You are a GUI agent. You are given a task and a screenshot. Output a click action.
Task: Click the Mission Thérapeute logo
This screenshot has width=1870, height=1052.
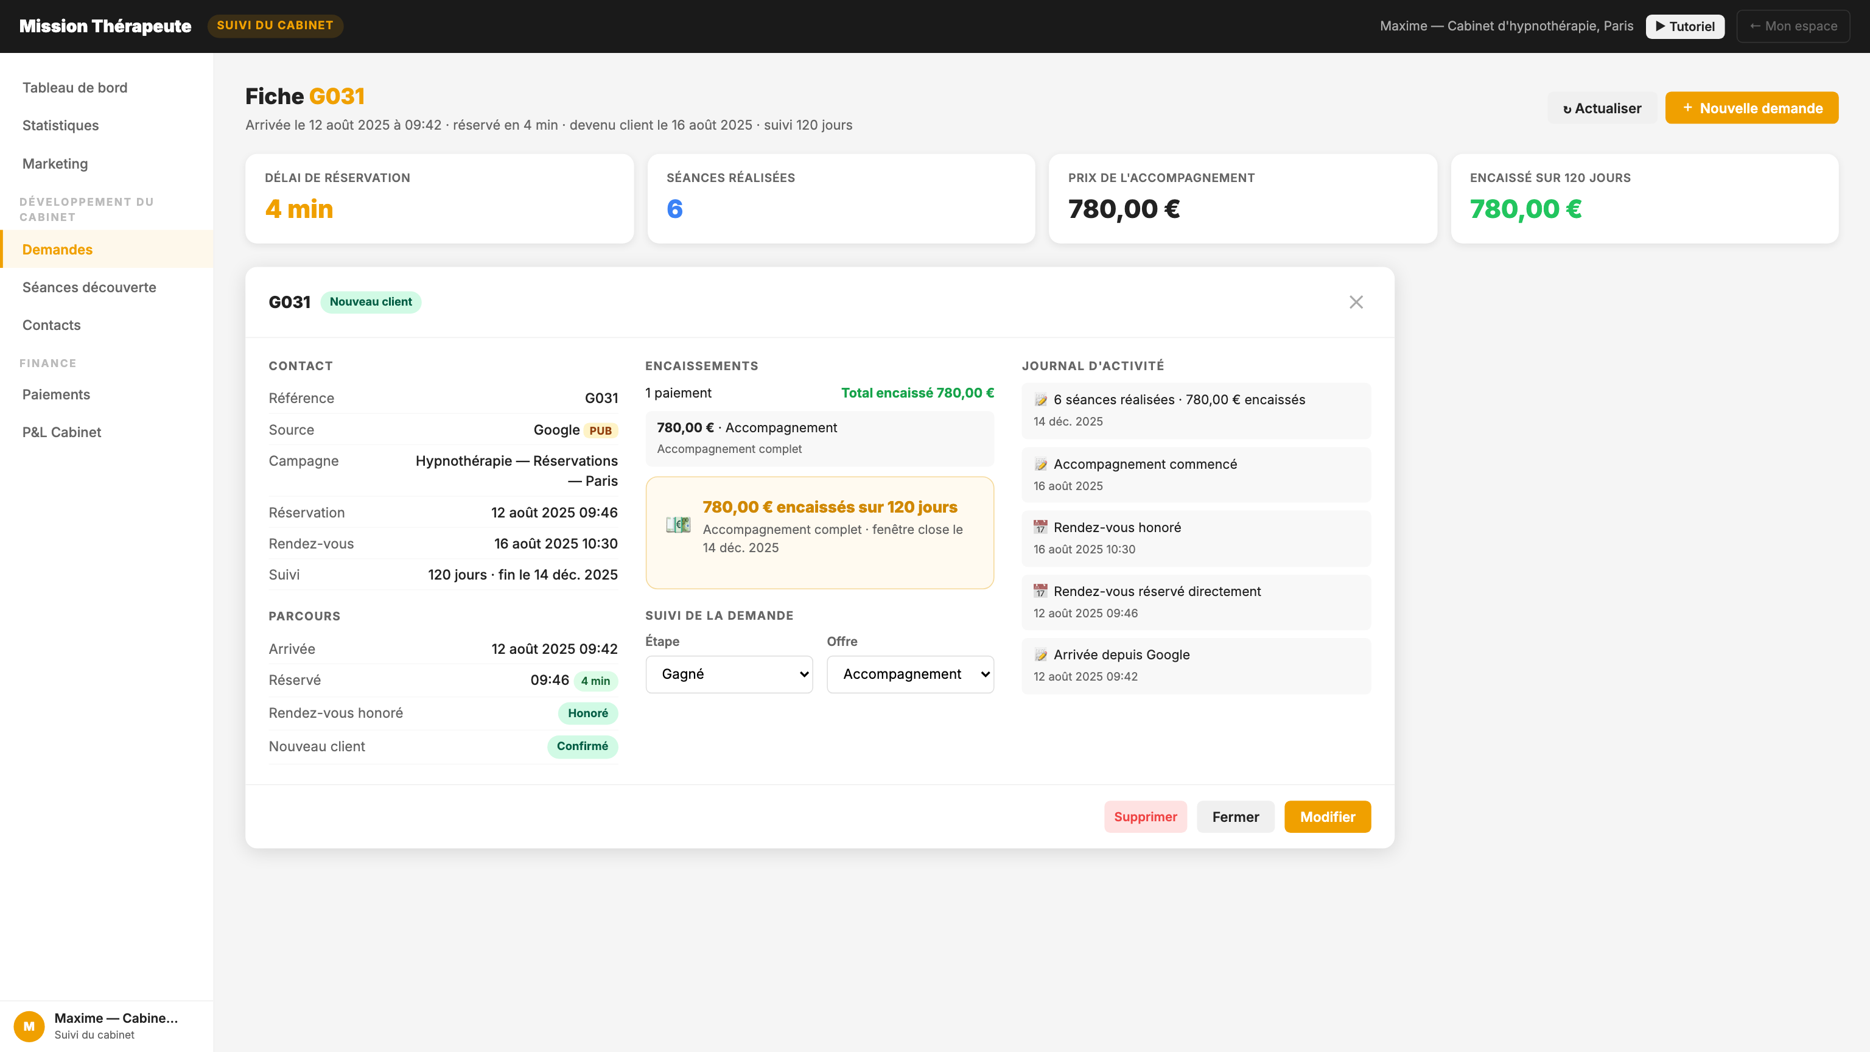[105, 26]
